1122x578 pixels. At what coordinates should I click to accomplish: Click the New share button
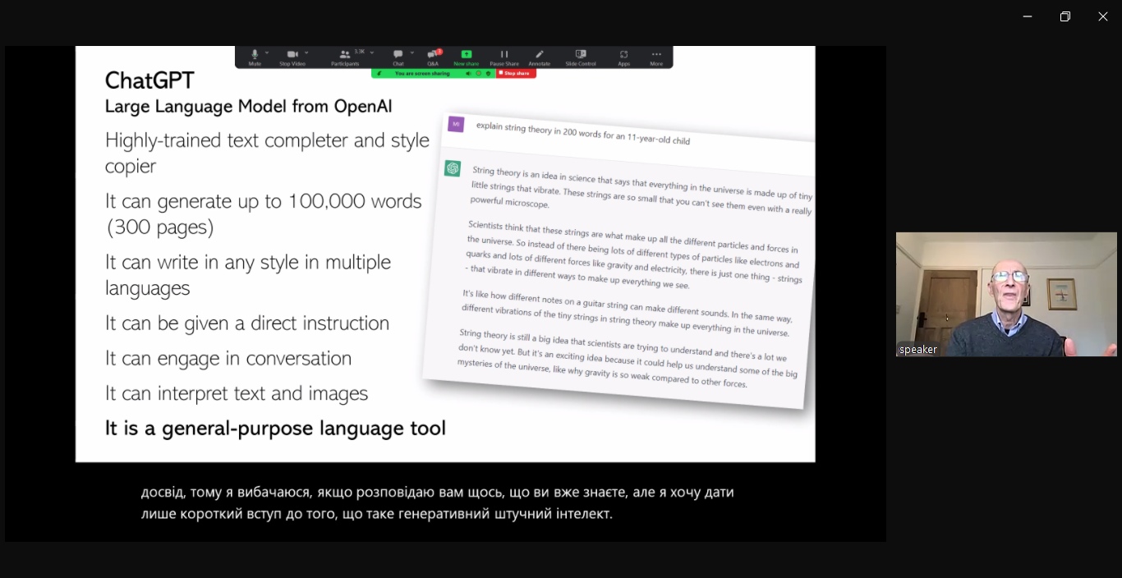pyautogui.click(x=466, y=55)
